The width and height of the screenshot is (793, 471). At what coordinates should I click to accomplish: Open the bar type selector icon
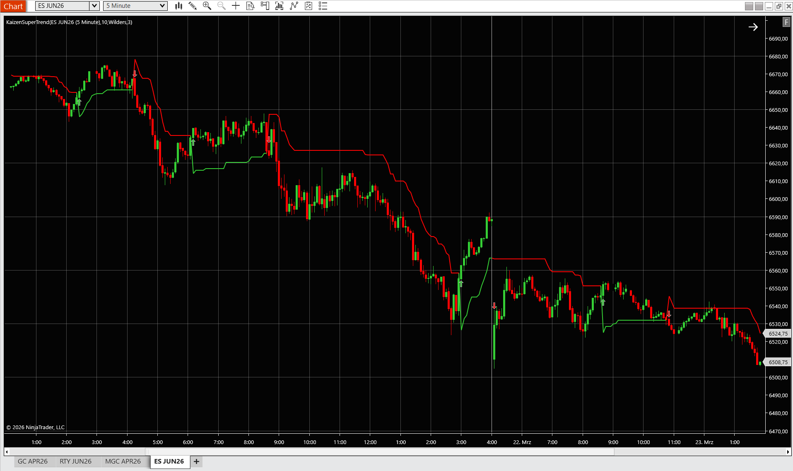click(178, 6)
